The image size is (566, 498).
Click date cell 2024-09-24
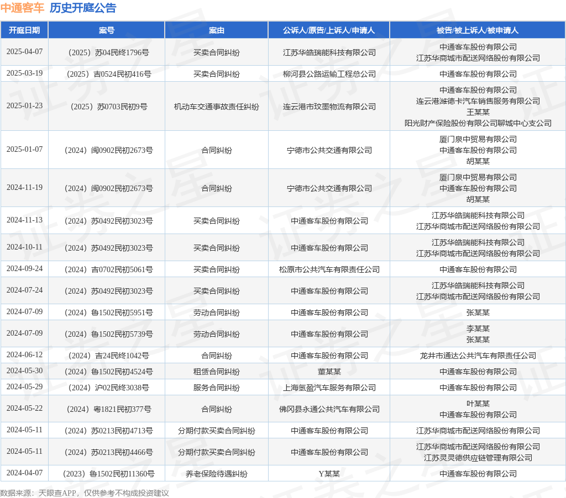pos(24,269)
